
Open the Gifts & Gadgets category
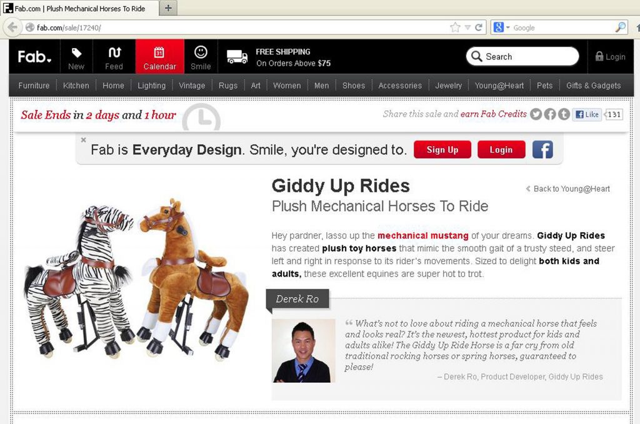594,86
